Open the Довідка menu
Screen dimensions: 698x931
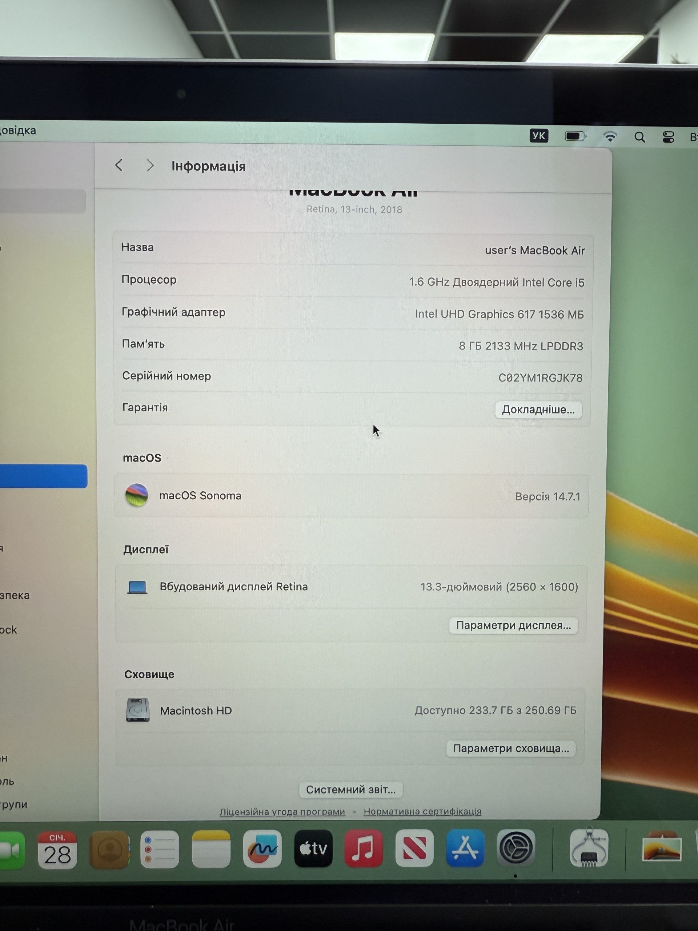[18, 131]
